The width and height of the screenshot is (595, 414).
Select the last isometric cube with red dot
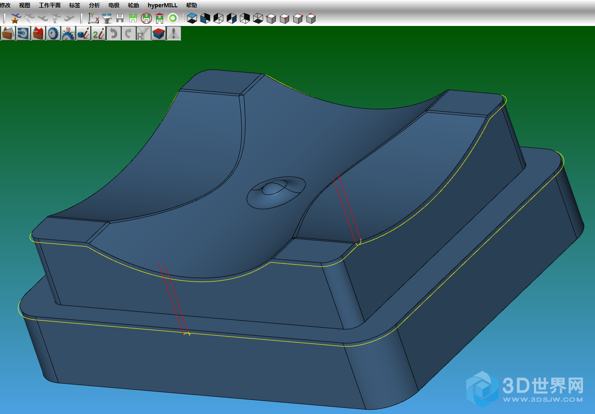pos(311,18)
